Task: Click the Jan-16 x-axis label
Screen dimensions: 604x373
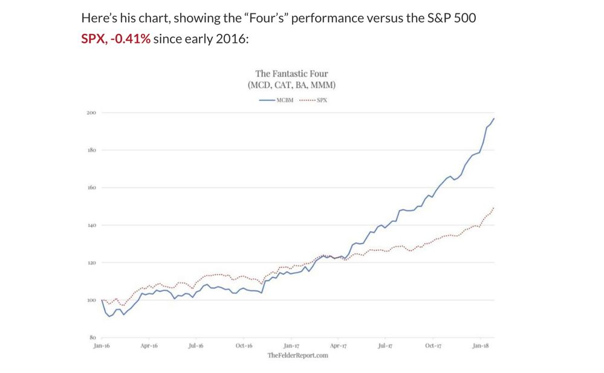Action: coord(101,346)
